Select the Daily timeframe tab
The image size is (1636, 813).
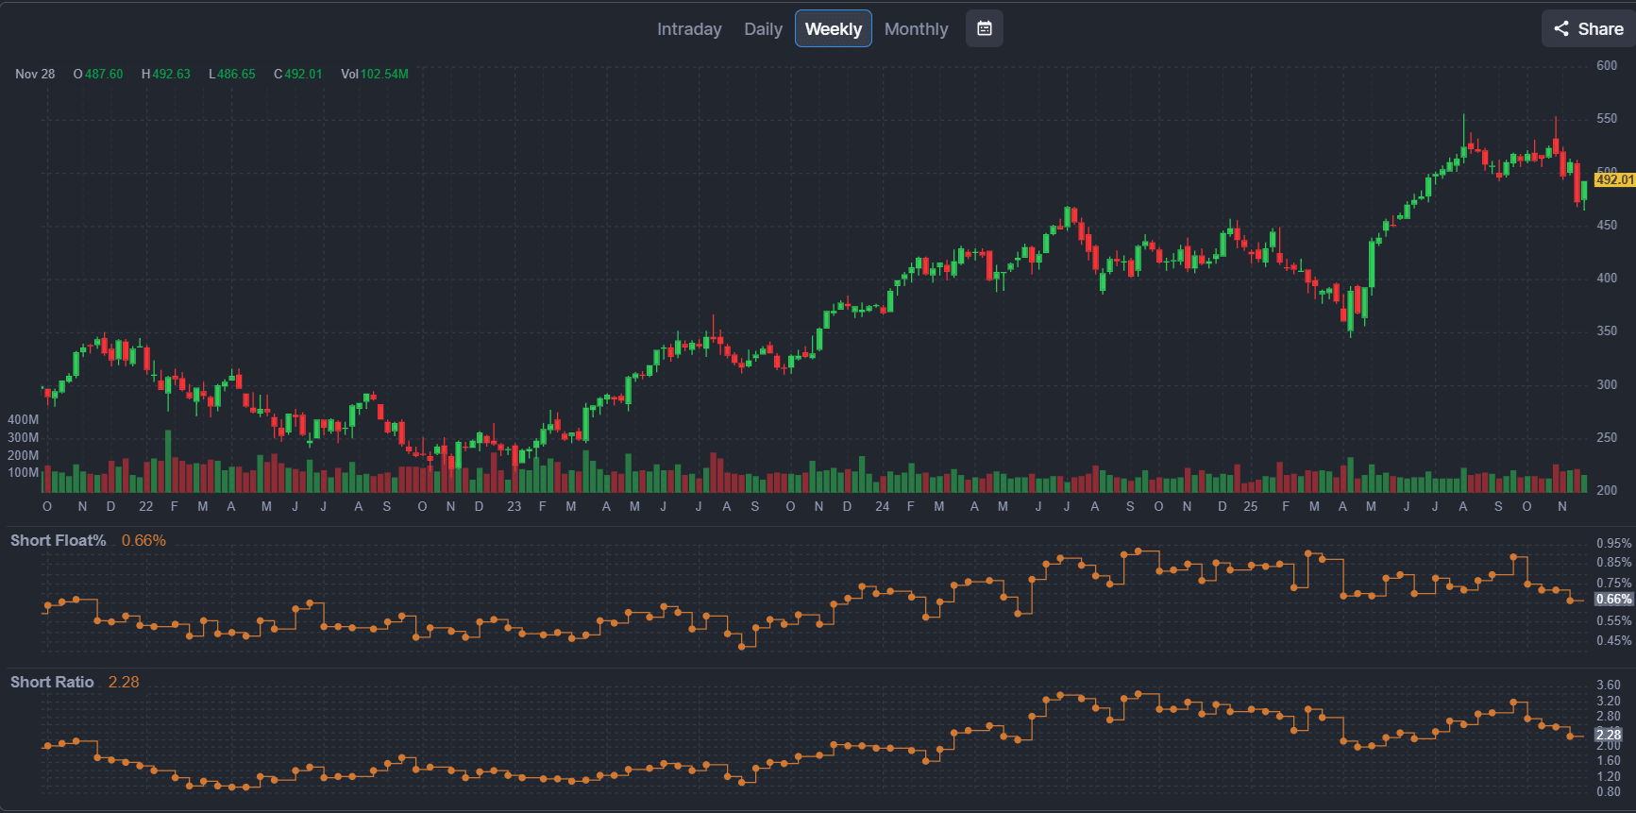763,29
